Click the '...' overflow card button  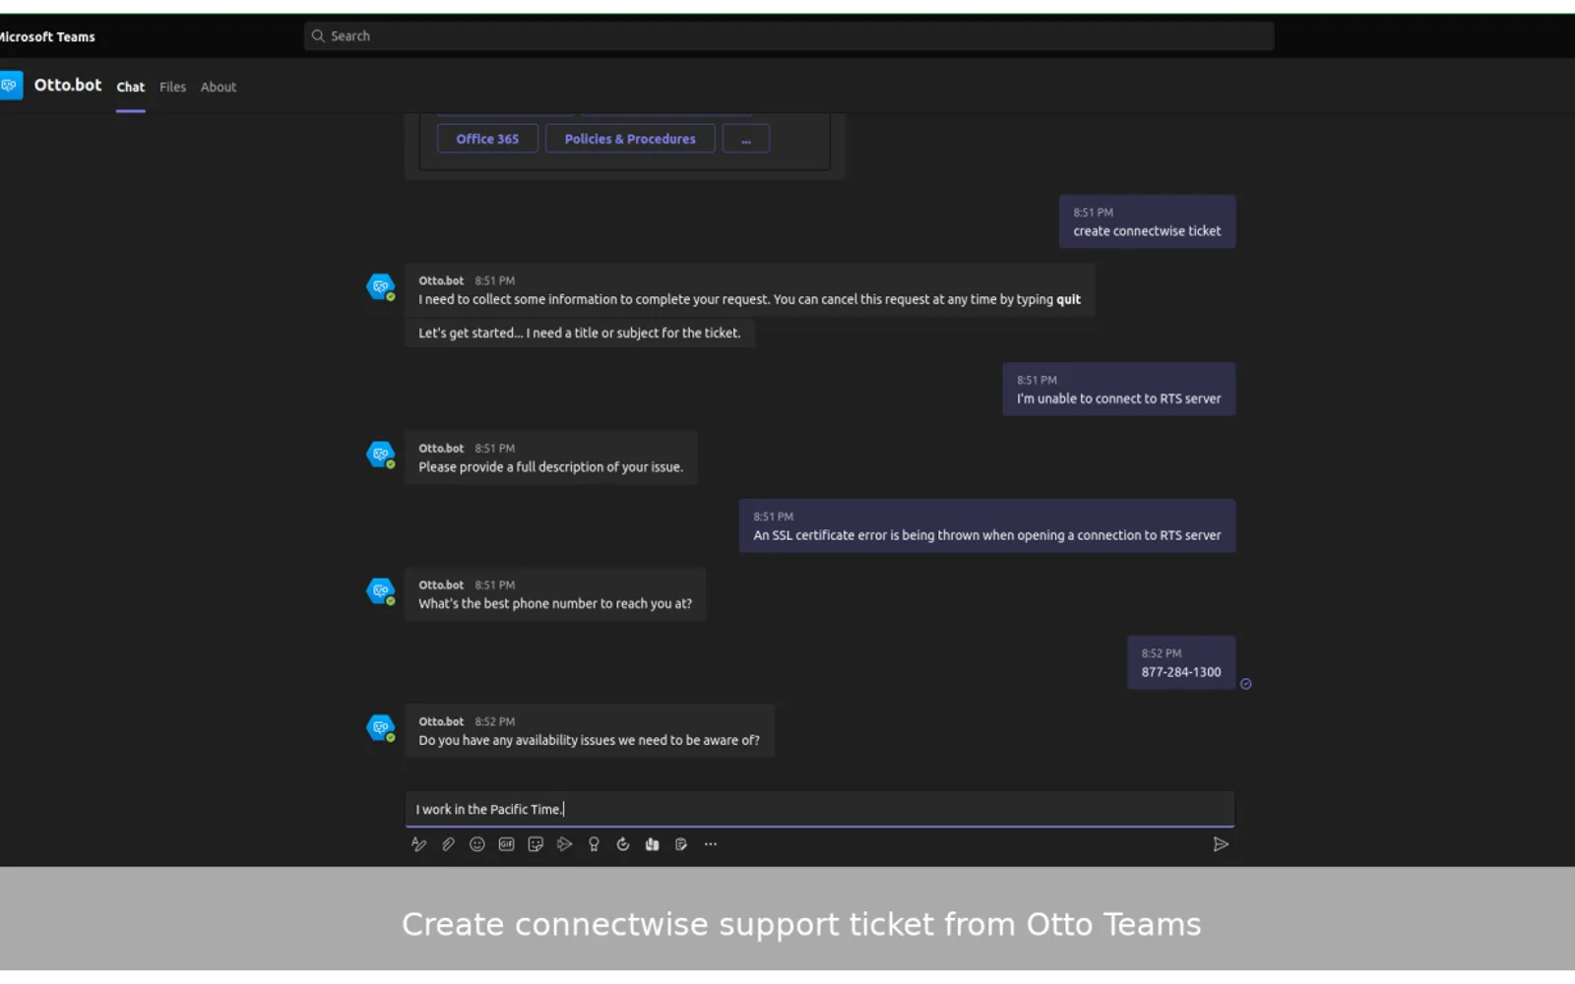pos(746,139)
